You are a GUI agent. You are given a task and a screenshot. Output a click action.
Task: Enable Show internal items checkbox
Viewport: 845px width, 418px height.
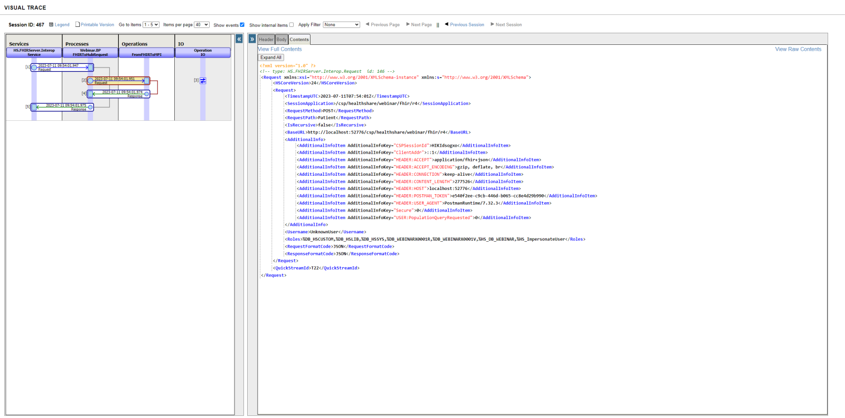(292, 25)
